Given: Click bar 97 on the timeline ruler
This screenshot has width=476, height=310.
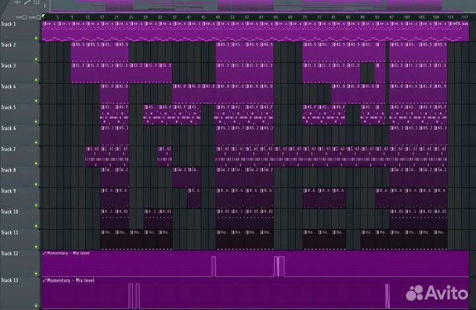Looking at the screenshot, I should pyautogui.click(x=391, y=16).
